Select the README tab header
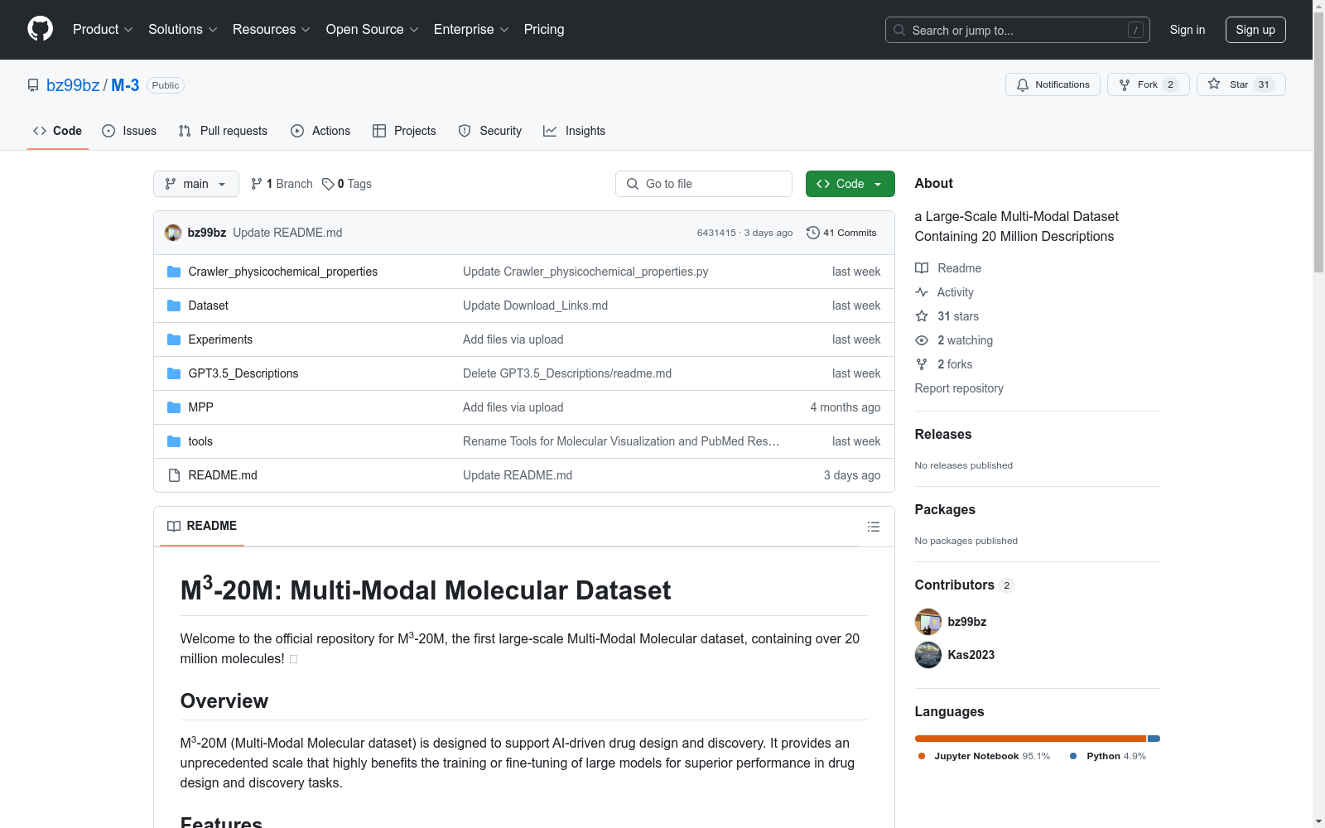The width and height of the screenshot is (1325, 828). pyautogui.click(x=202, y=526)
